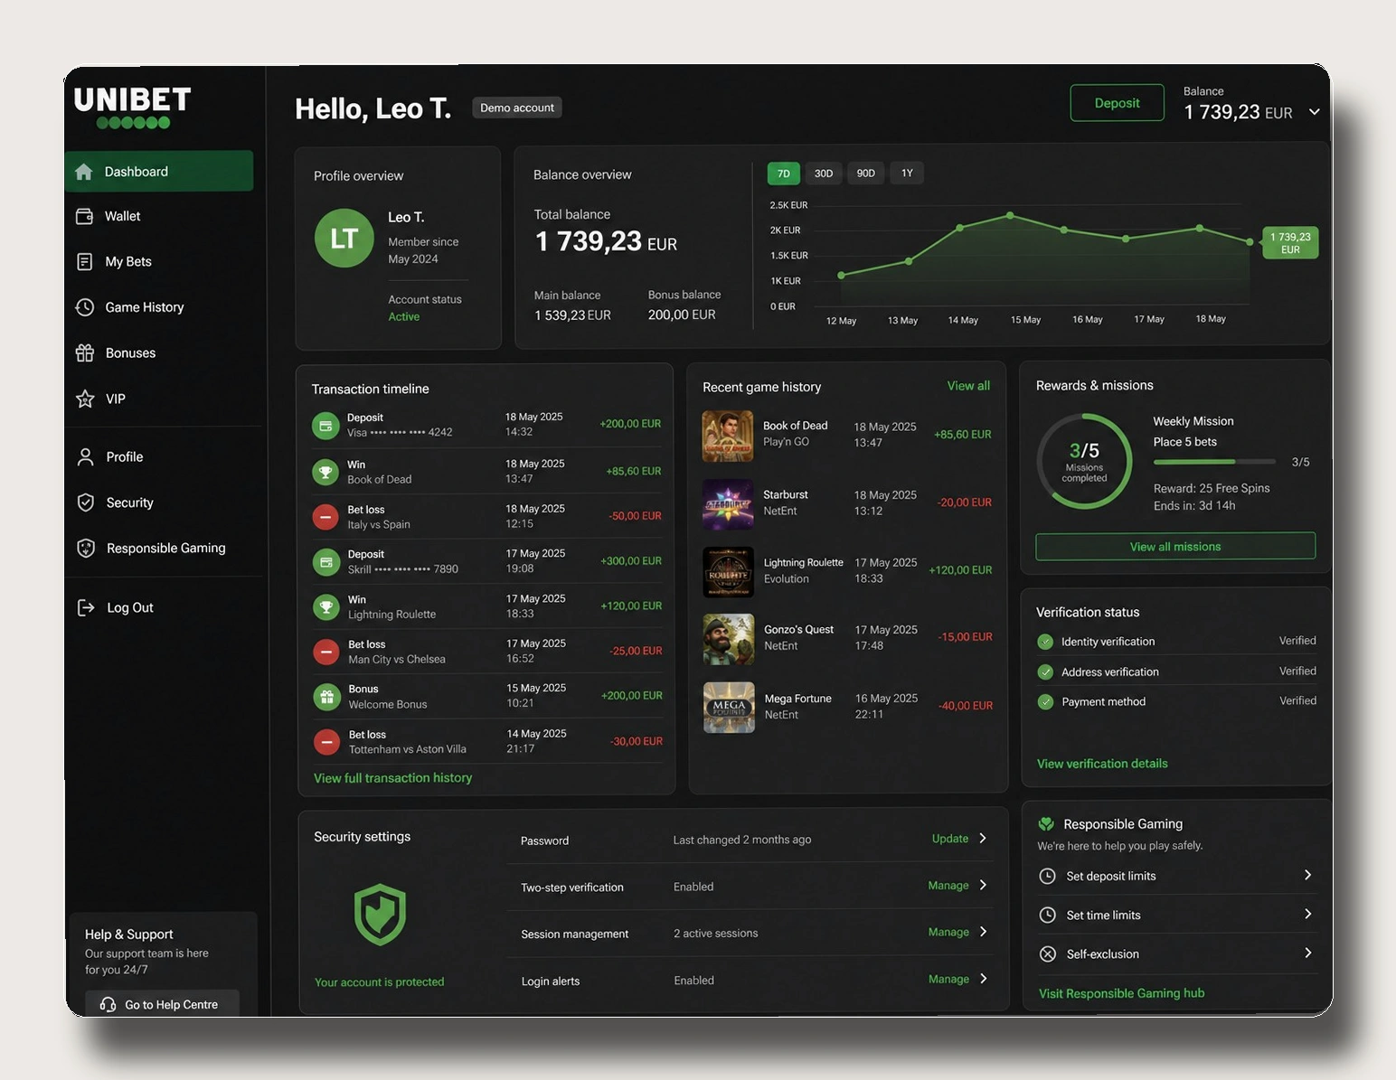Open the Wallet menu item
The image size is (1396, 1080).
coord(159,216)
